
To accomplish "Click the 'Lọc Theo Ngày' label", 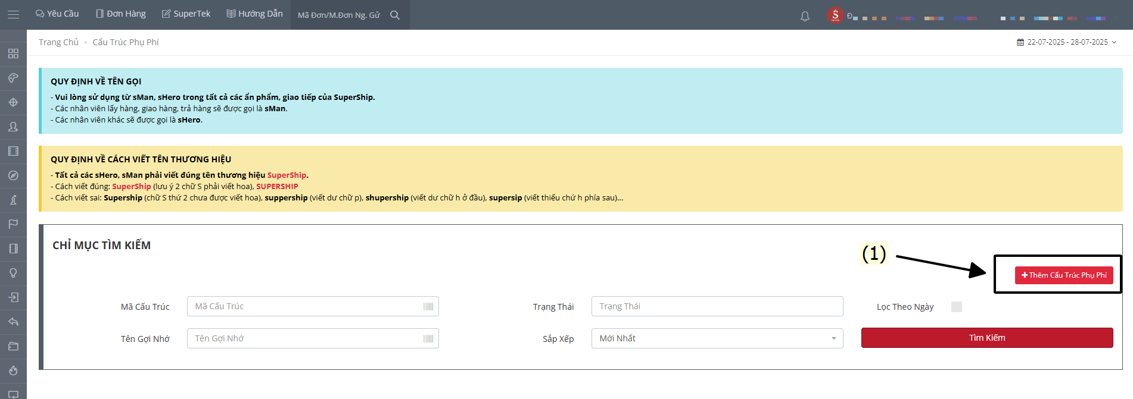I will click(x=905, y=307).
